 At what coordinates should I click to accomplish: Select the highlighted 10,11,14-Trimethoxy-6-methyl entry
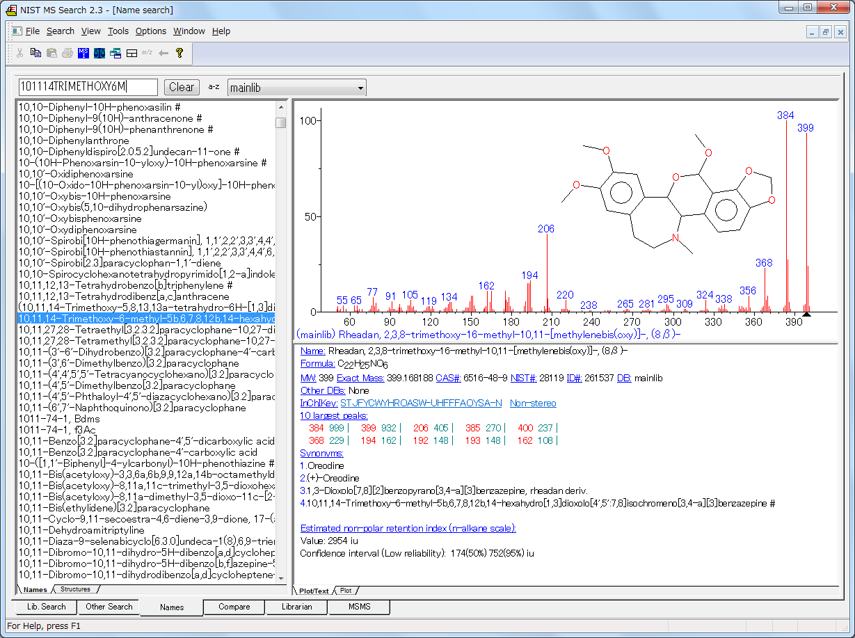146,319
